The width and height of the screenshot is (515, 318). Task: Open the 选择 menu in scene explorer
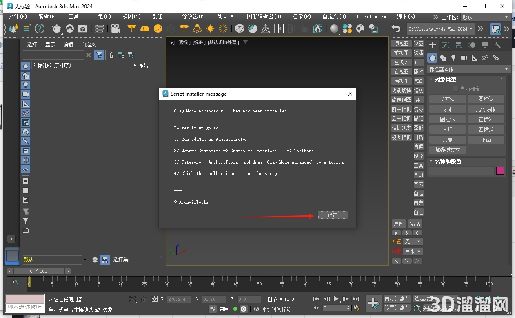click(32, 44)
